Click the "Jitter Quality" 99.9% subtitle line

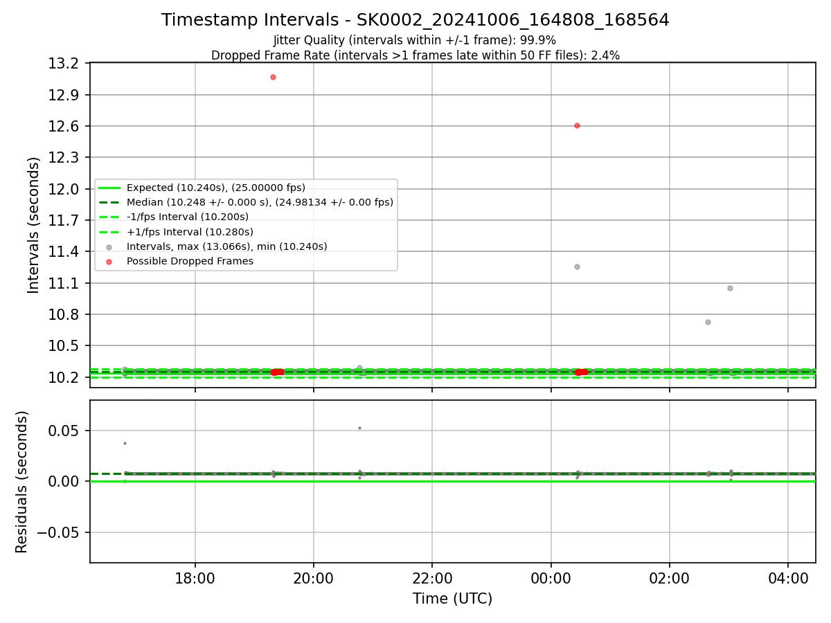click(x=415, y=40)
